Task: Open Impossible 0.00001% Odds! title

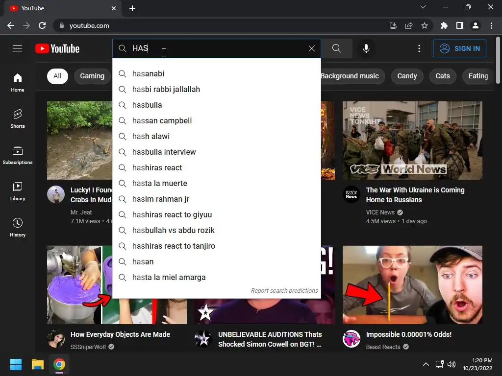Action: (x=409, y=334)
